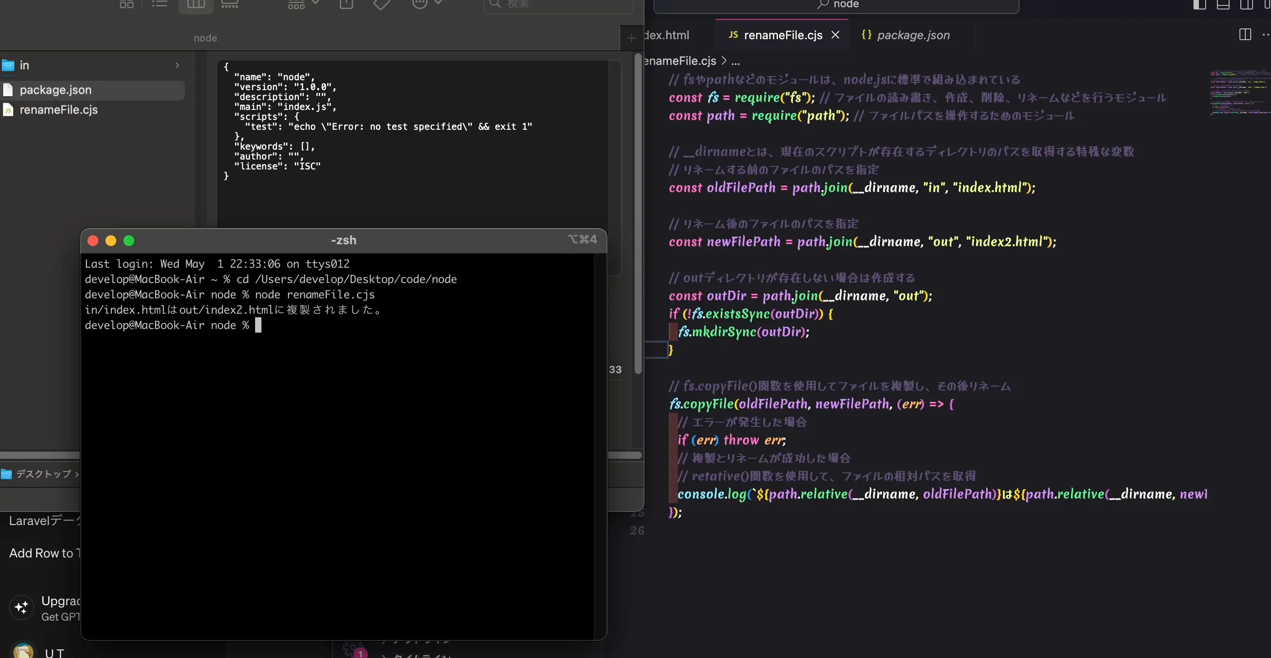The width and height of the screenshot is (1271, 658).
Task: Select the 'in' folder row in Finder
Action: click(92, 65)
